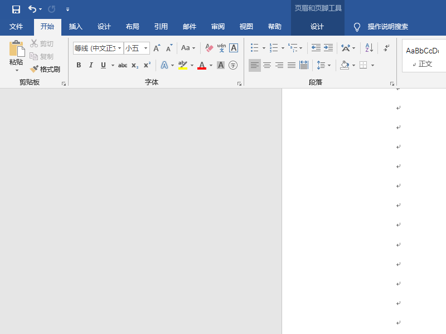Expand the line spacing dropdown
This screenshot has height=334, width=446.
[329, 65]
